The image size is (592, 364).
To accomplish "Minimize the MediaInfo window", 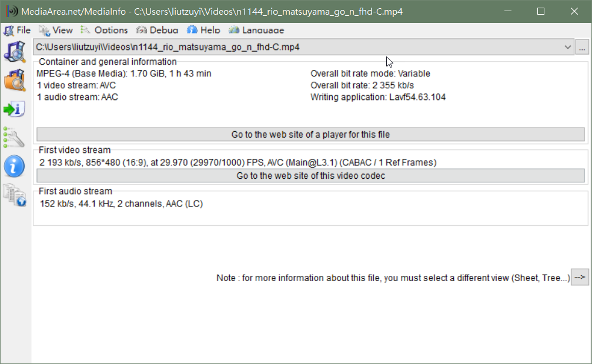I will 508,11.
